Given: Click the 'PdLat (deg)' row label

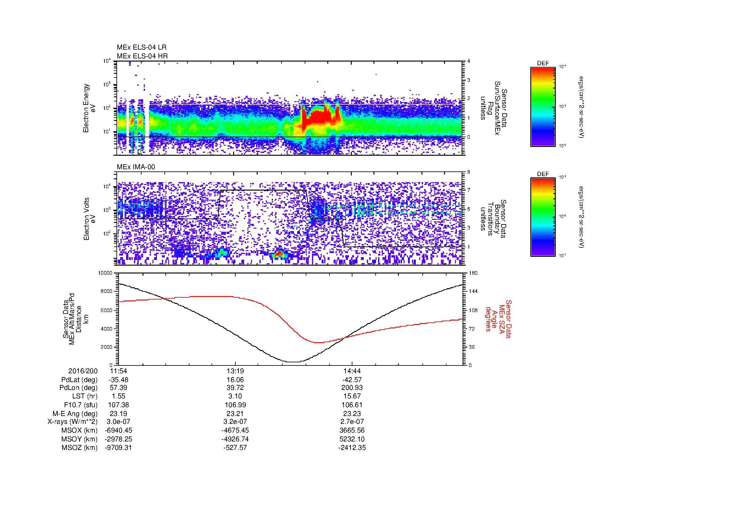Looking at the screenshot, I should [x=79, y=380].
